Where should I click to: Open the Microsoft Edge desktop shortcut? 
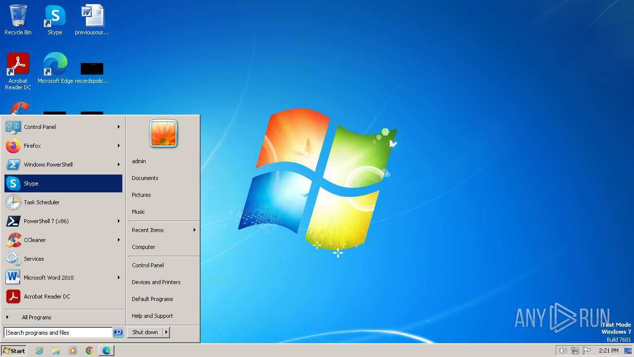[55, 68]
